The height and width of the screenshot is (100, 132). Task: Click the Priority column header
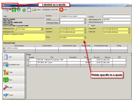coord(119,46)
